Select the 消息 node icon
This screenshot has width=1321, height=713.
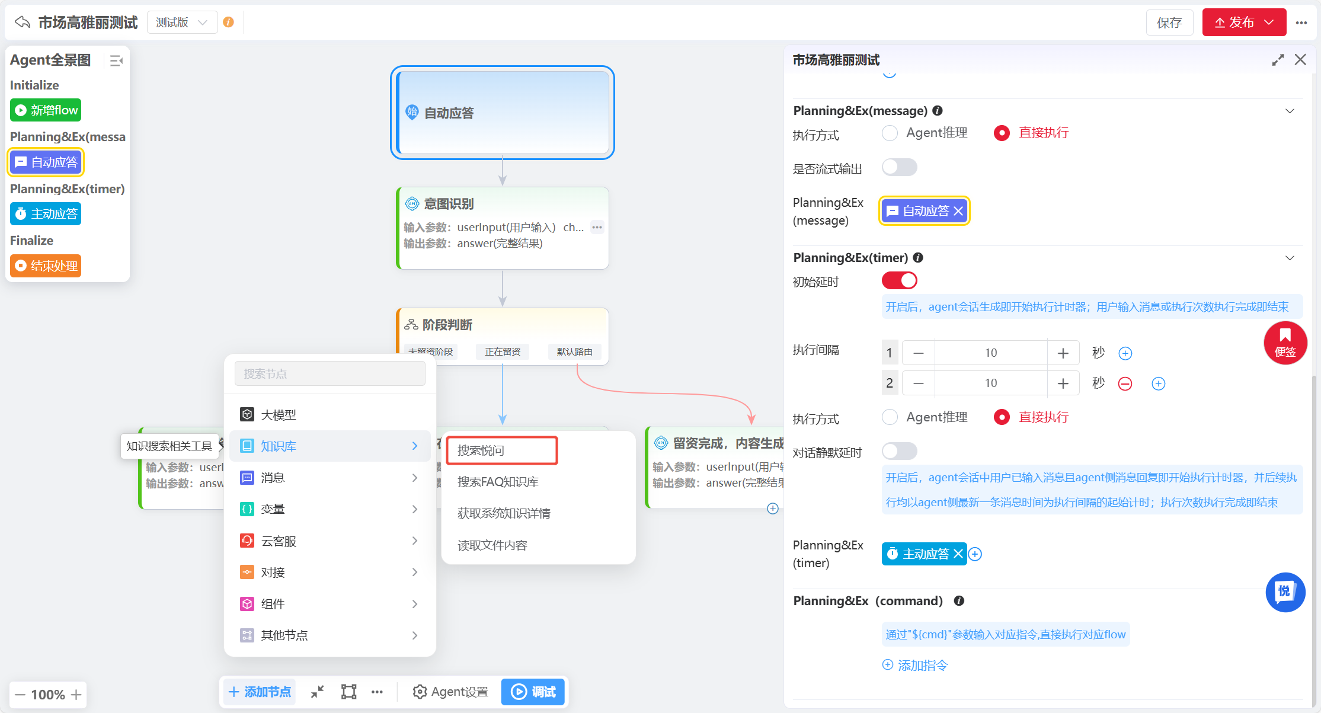click(248, 477)
